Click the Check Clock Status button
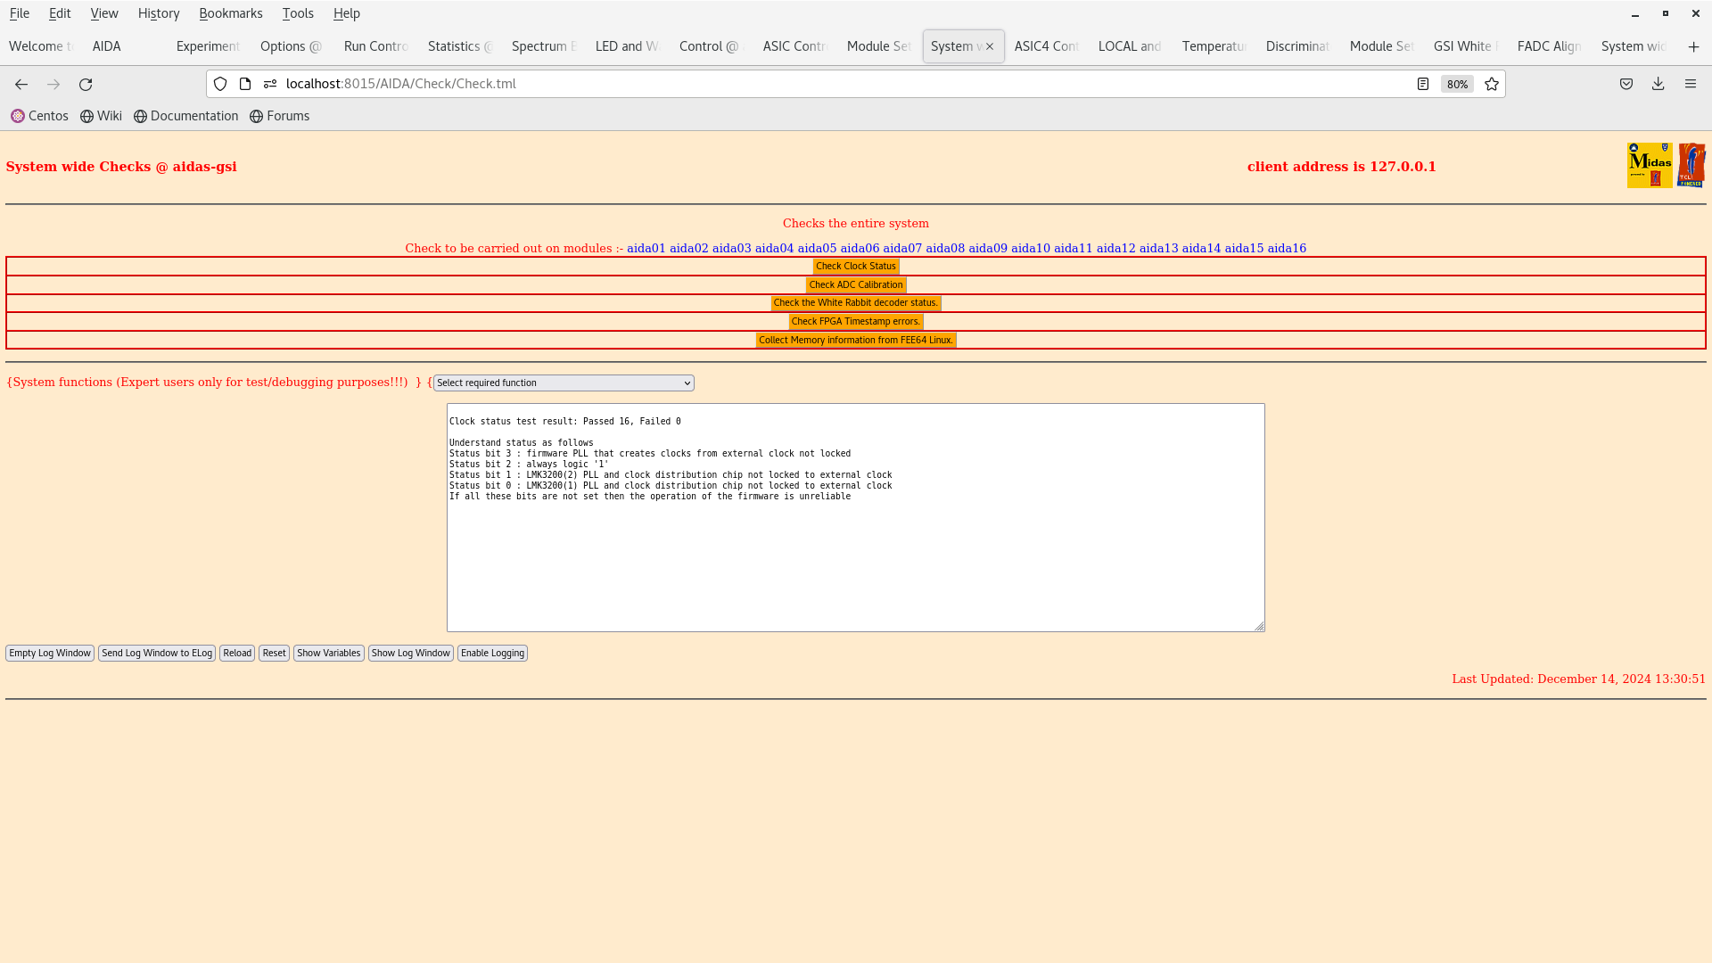 tap(855, 266)
